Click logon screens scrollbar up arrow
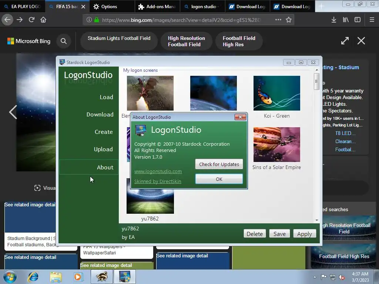Image resolution: width=379 pixels, height=284 pixels. [317, 70]
